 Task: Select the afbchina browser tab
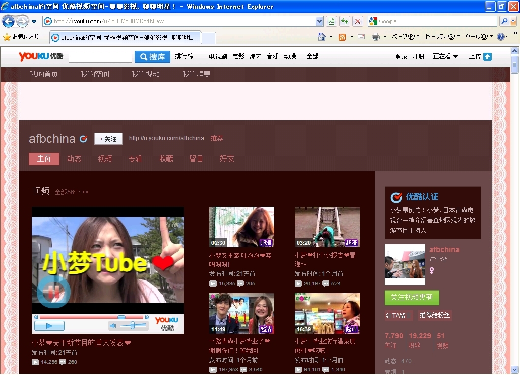(126, 38)
